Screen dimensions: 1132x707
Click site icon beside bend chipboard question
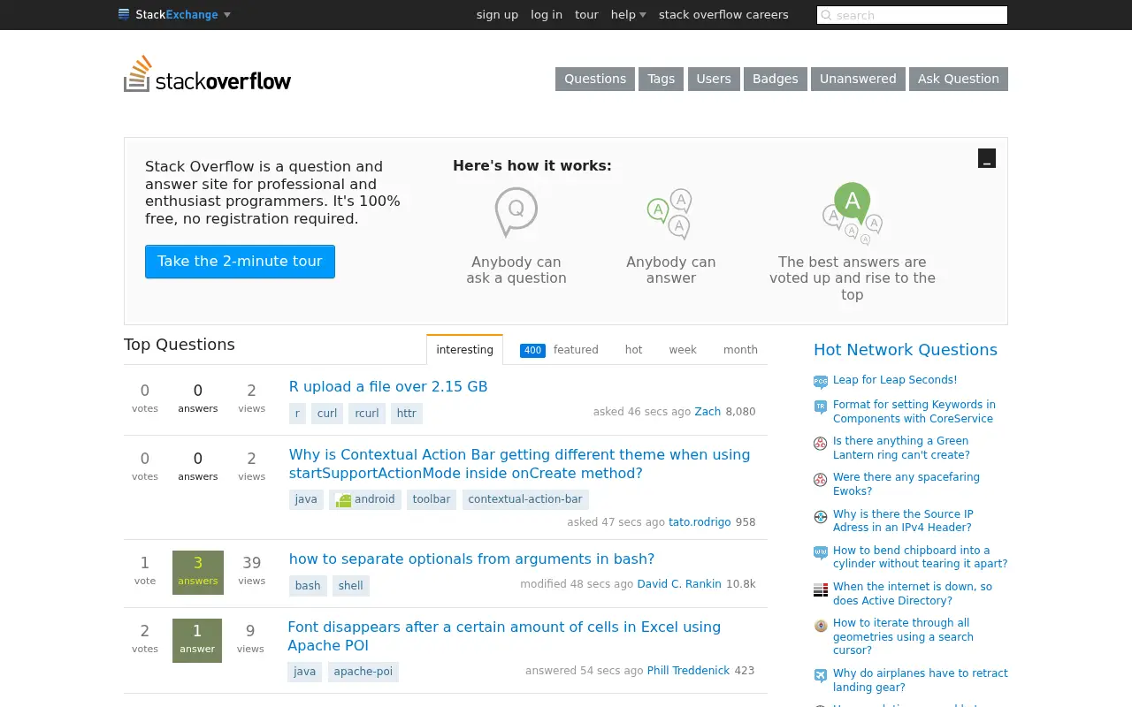click(821, 552)
